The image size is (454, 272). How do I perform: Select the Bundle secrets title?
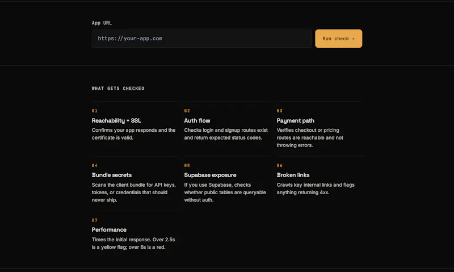click(x=111, y=175)
